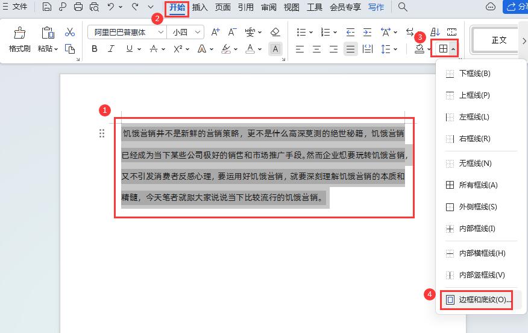The height and width of the screenshot is (333, 528).
Task: Click the numbered list icon
Action: tap(325, 32)
